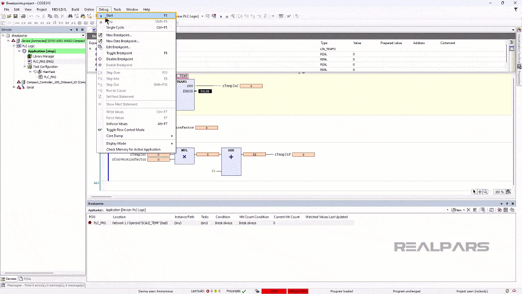Select PLC_PRG (PRG) in device tree
522x294 pixels.
pos(43,62)
